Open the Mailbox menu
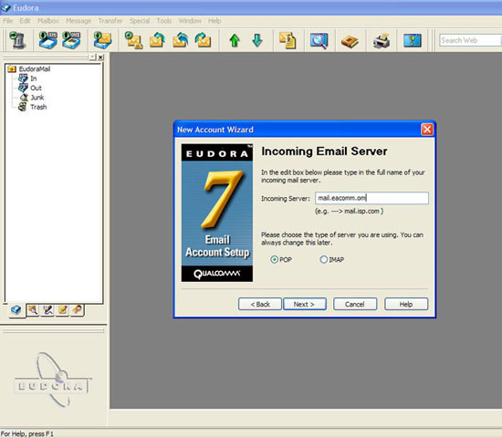This screenshot has width=502, height=438. pyautogui.click(x=48, y=21)
